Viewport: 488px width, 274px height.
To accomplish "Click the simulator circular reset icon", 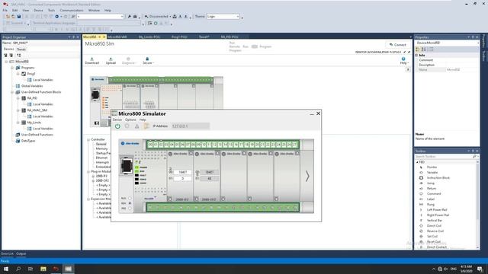I will (x=127, y=126).
